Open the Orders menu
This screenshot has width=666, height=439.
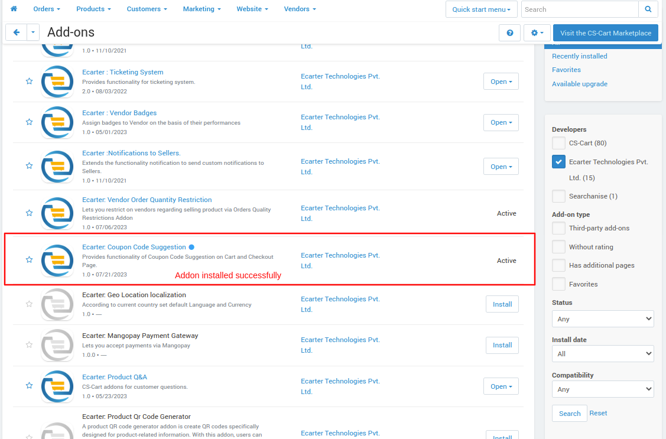(x=47, y=9)
